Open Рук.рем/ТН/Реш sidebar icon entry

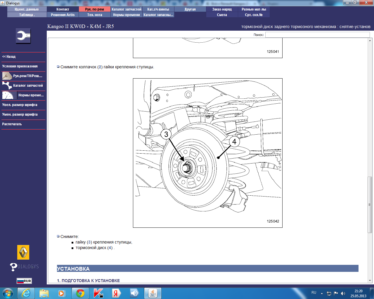pos(23,76)
